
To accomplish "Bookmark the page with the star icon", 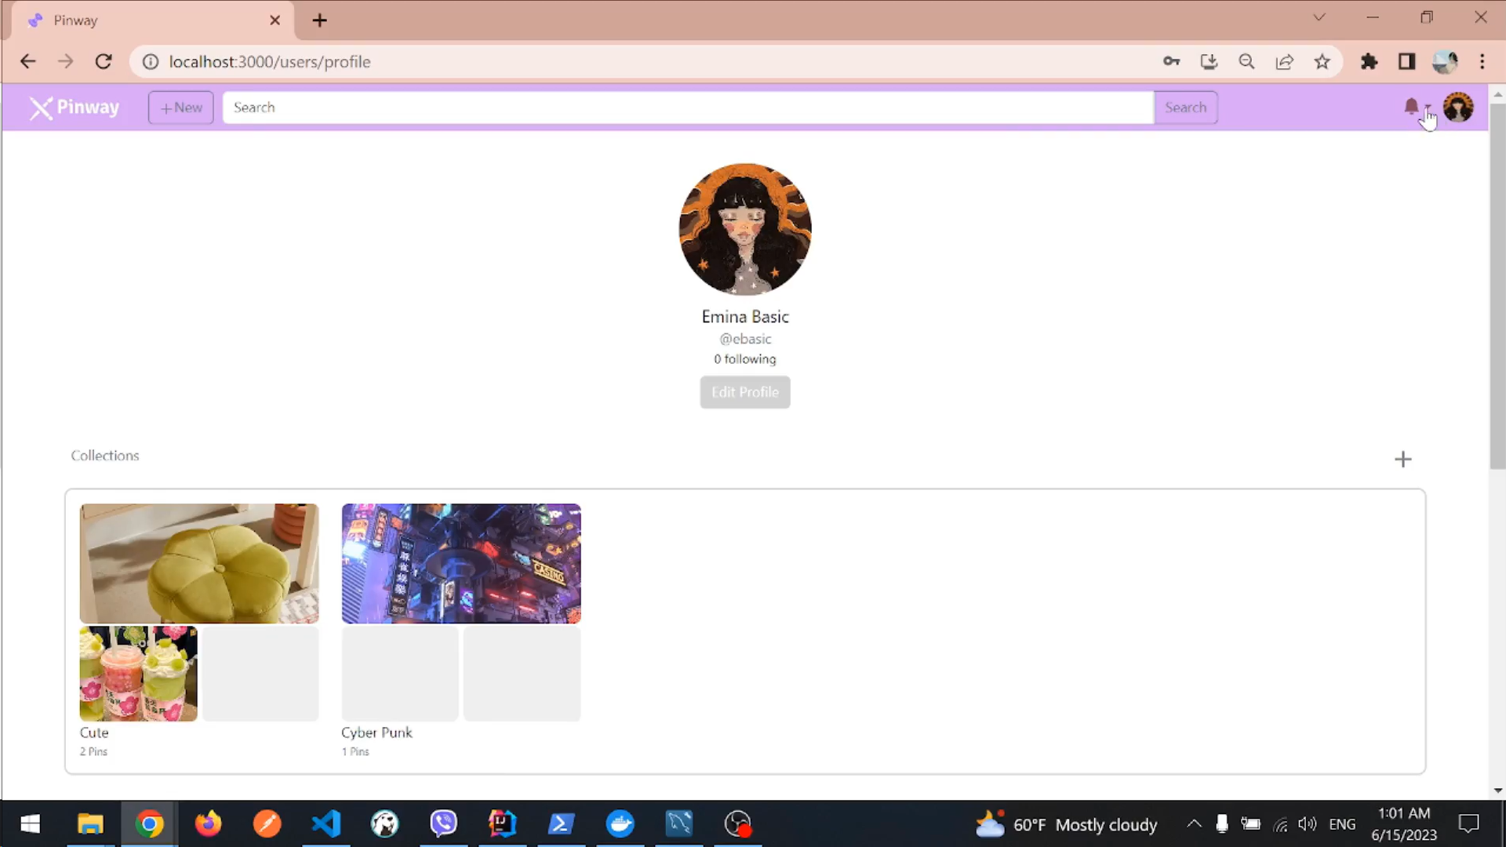I will [1322, 61].
